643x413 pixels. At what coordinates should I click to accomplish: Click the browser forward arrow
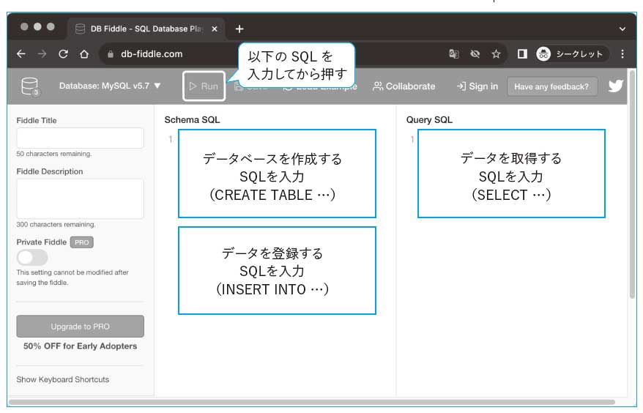coord(42,53)
